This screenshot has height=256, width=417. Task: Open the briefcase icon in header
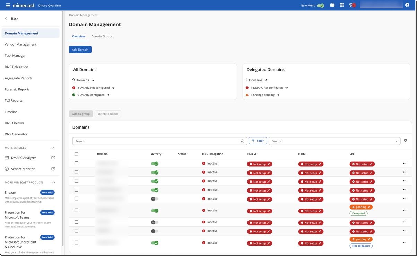[x=332, y=5]
